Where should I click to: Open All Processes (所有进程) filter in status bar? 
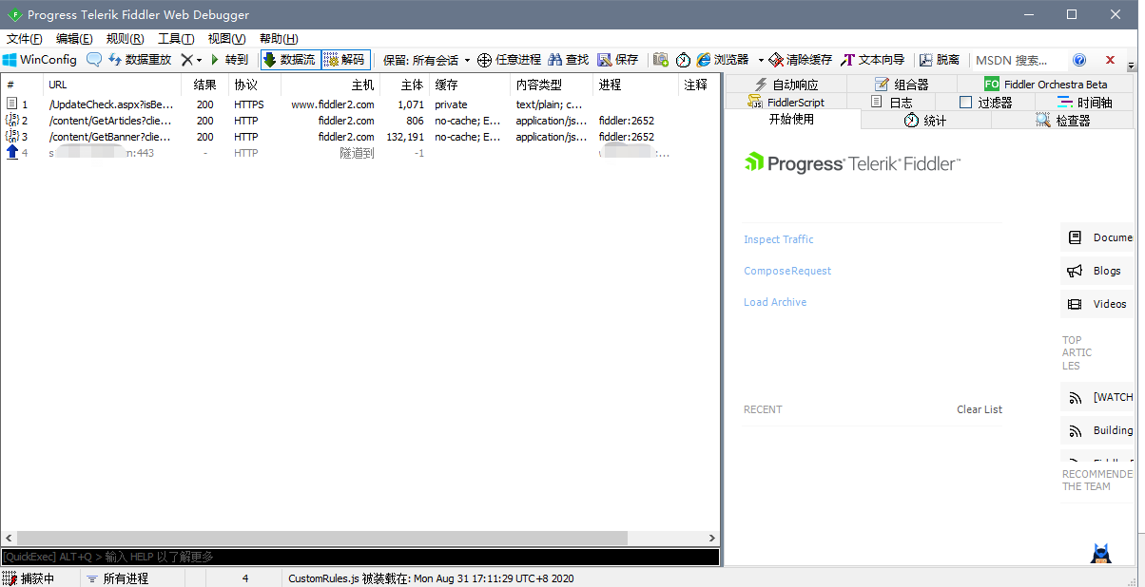pos(117,578)
